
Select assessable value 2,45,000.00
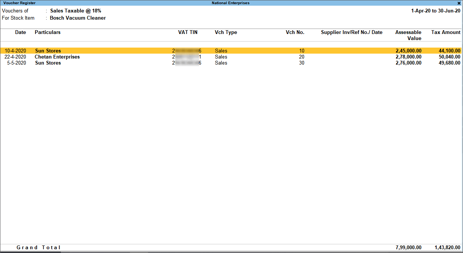tap(409, 51)
